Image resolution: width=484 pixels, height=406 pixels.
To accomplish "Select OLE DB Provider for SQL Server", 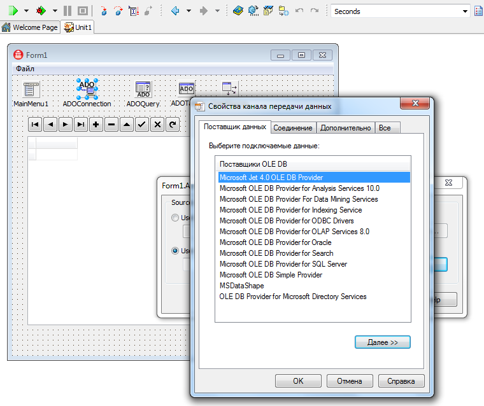I will pyautogui.click(x=314, y=264).
